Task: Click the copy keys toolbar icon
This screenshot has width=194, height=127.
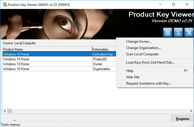Action: click(x=168, y=32)
